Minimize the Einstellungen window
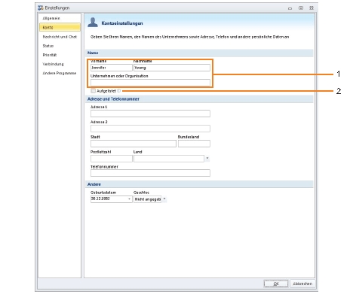This screenshot has width=353, height=294. pos(290,8)
